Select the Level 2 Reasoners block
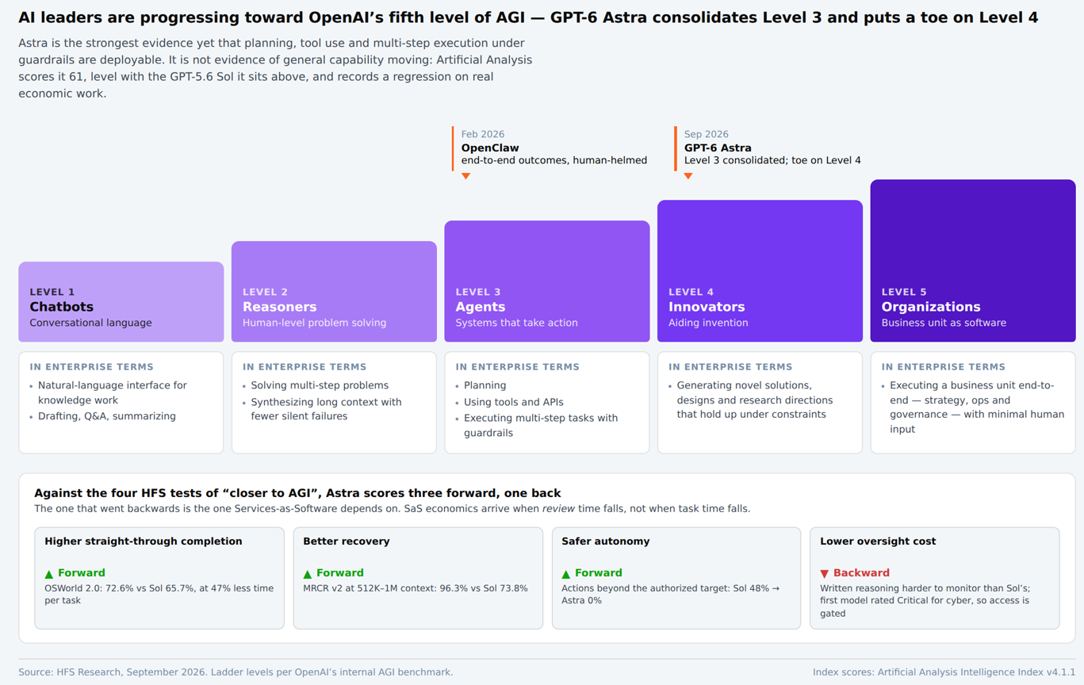The width and height of the screenshot is (1084, 685). pyautogui.click(x=334, y=292)
